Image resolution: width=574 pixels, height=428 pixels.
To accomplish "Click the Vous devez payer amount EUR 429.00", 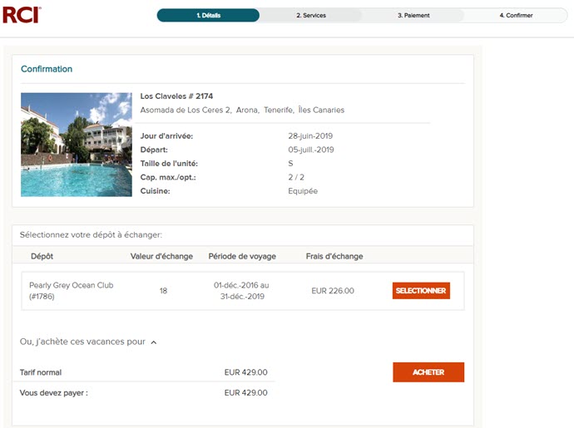I will tap(246, 393).
